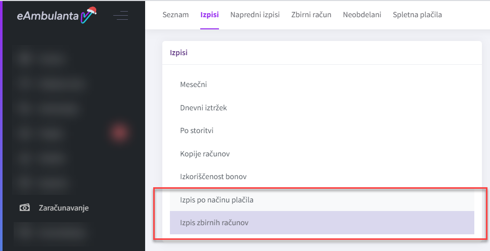Open the Neobdelani tab
This screenshot has width=490, height=251.
pyautogui.click(x=362, y=15)
